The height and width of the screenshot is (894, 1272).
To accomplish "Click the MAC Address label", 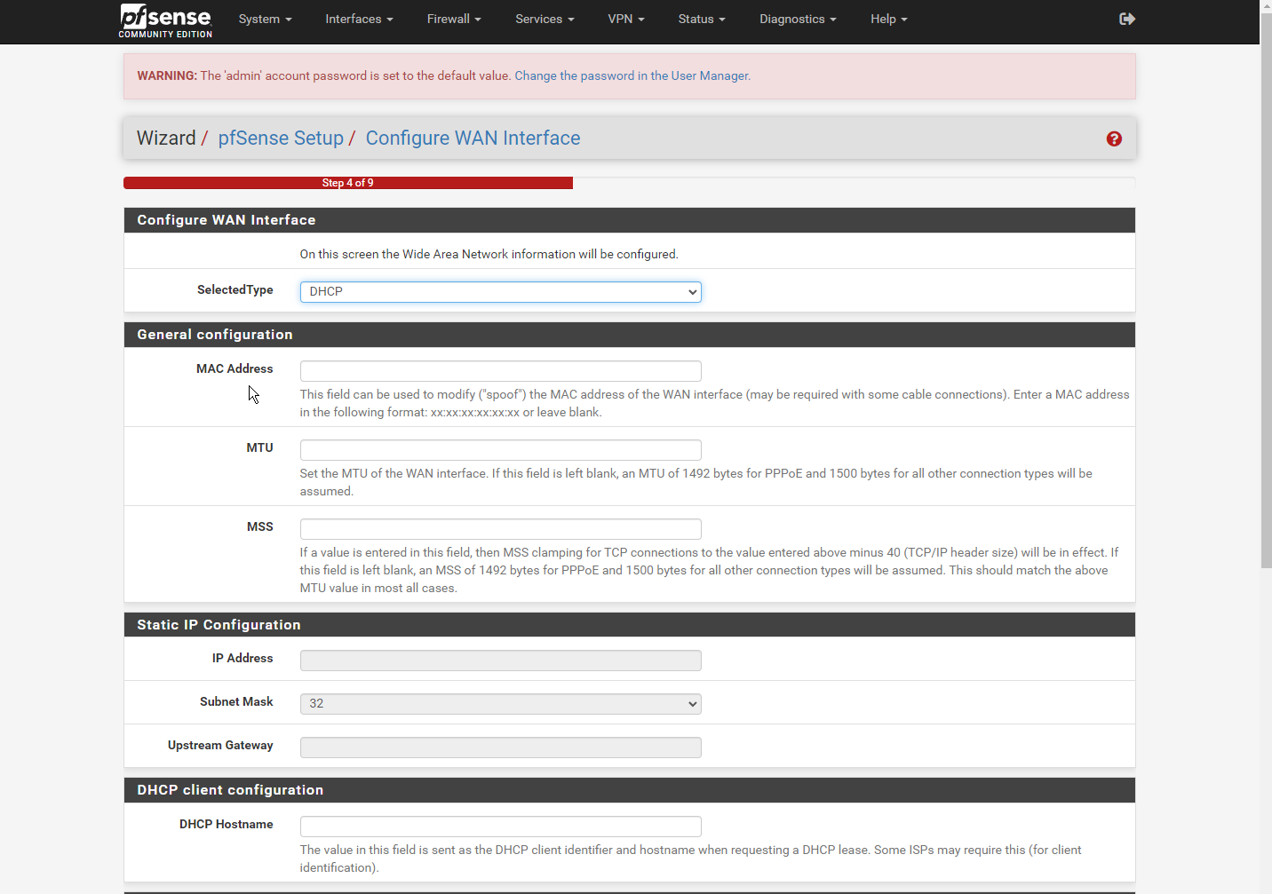I will [235, 368].
